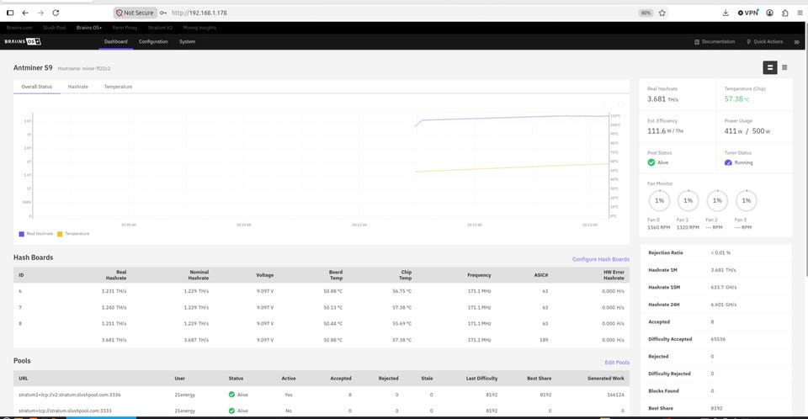808x419 pixels.
Task: Open the Configuration tab
Action: [153, 42]
